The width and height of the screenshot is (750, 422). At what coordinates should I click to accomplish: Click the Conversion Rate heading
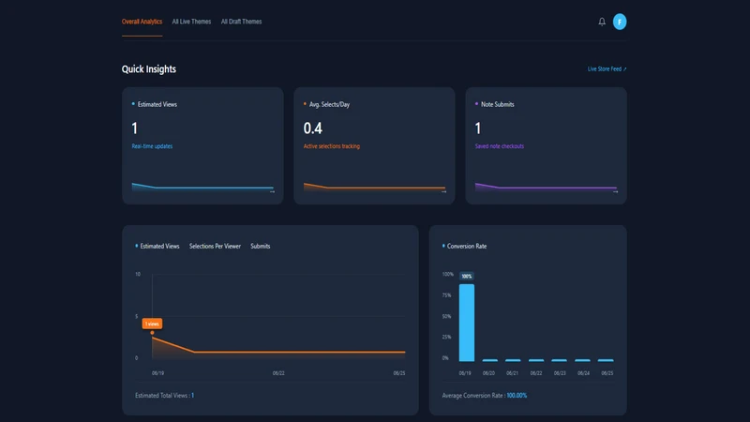click(x=467, y=246)
